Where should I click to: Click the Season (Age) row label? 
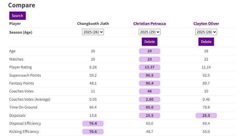pyautogui.click(x=21, y=32)
